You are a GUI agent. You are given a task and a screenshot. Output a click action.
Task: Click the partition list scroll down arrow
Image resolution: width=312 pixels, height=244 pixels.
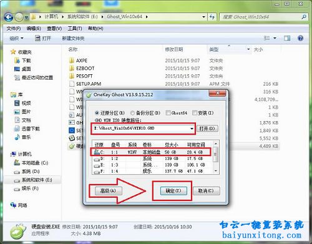point(216,171)
